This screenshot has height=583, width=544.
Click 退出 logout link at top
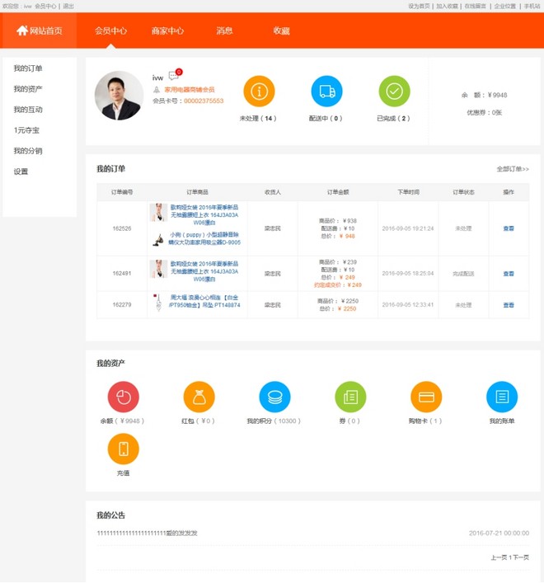coord(68,6)
